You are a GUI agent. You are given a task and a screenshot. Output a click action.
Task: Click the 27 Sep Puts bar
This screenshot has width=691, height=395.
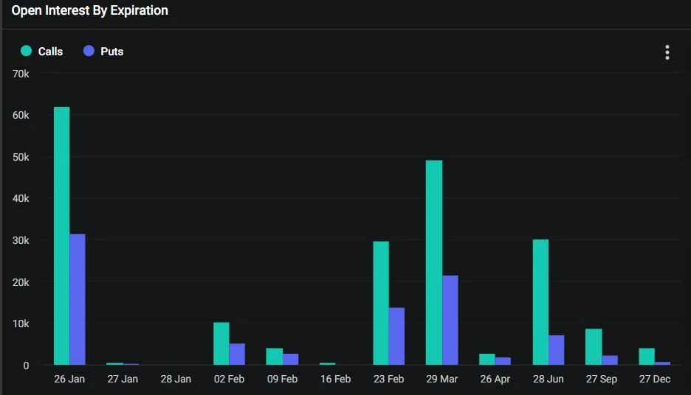(x=610, y=360)
